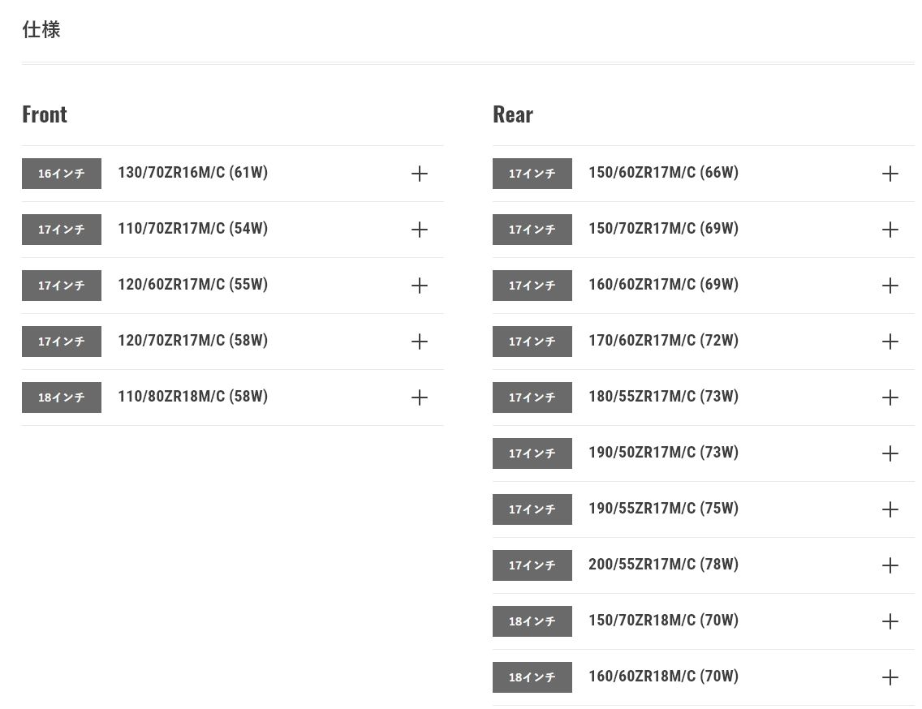Click plus icon for 110/70ZR17M/C (54W)
Image resolution: width=922 pixels, height=709 pixels.
click(419, 230)
